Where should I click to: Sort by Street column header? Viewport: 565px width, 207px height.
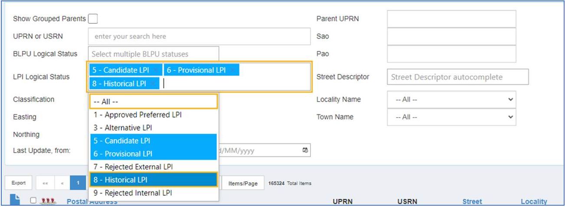point(471,201)
